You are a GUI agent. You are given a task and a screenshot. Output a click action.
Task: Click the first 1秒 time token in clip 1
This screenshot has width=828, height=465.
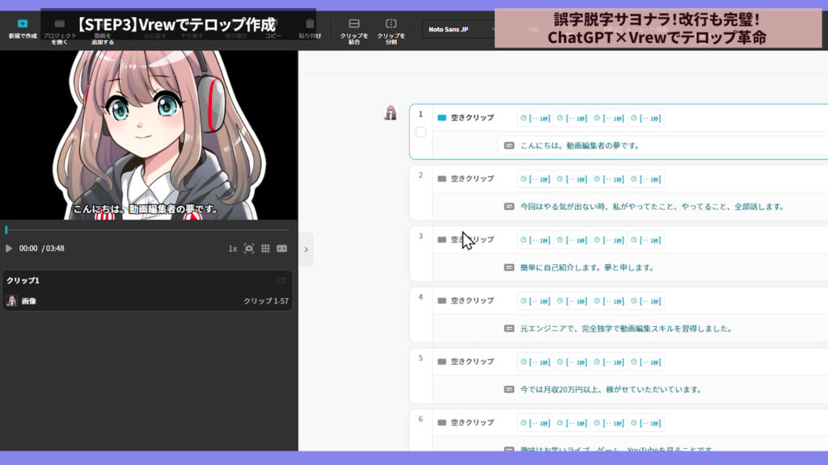click(535, 118)
